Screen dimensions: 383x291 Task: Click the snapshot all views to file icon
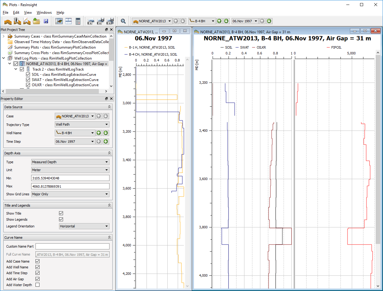(110, 21)
